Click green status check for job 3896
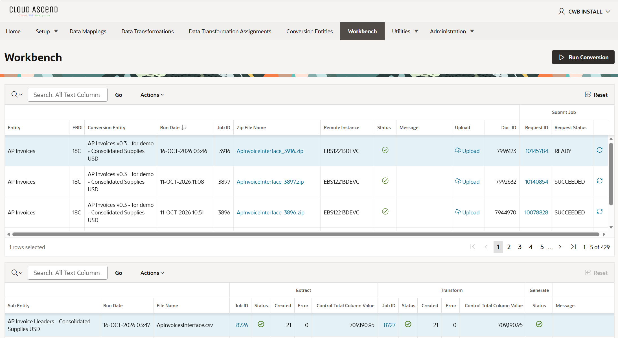The width and height of the screenshot is (618, 338). click(385, 212)
